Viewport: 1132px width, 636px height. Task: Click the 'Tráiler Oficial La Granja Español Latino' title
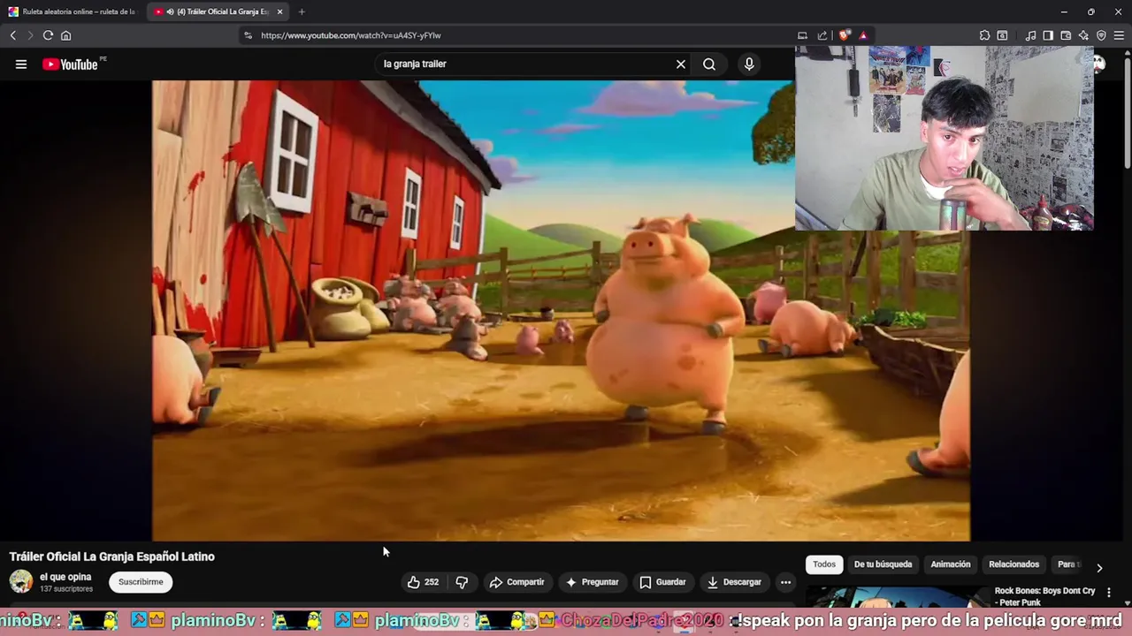click(112, 556)
